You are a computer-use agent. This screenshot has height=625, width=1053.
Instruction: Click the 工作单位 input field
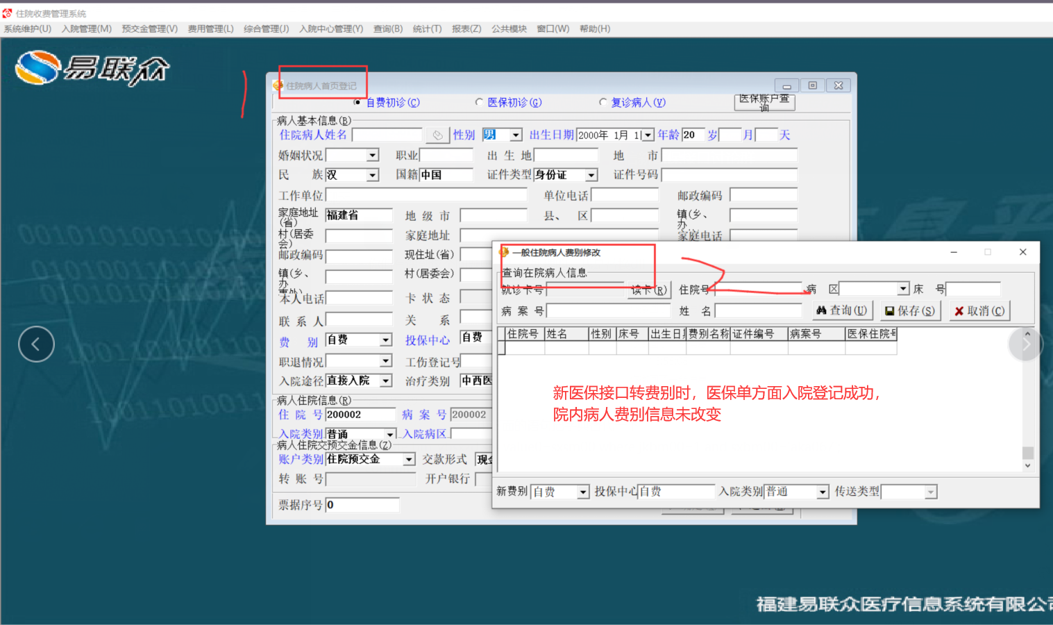pyautogui.click(x=426, y=195)
